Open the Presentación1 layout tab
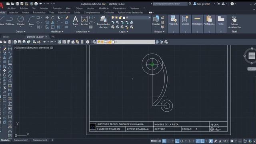Image resolution: width=256 pixels, height=144 pixels. tap(21, 140)
